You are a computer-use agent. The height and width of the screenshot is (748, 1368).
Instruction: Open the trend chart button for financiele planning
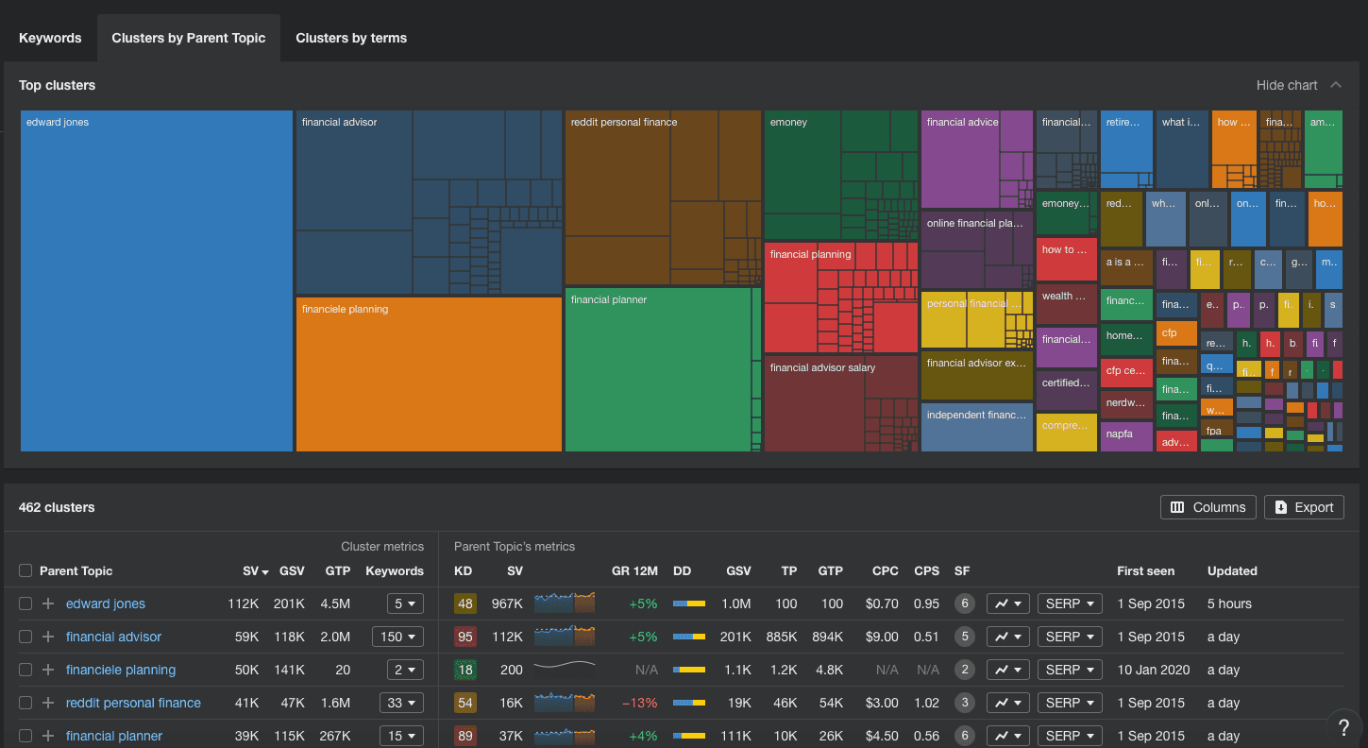[x=1007, y=671]
